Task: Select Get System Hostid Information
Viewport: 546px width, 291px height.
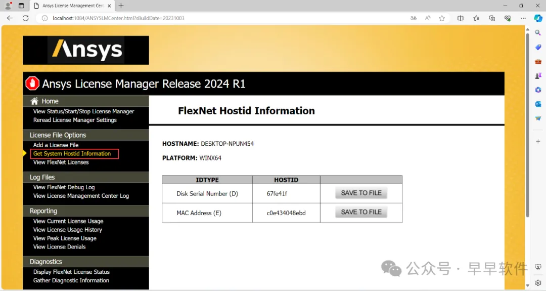Action: tap(72, 154)
